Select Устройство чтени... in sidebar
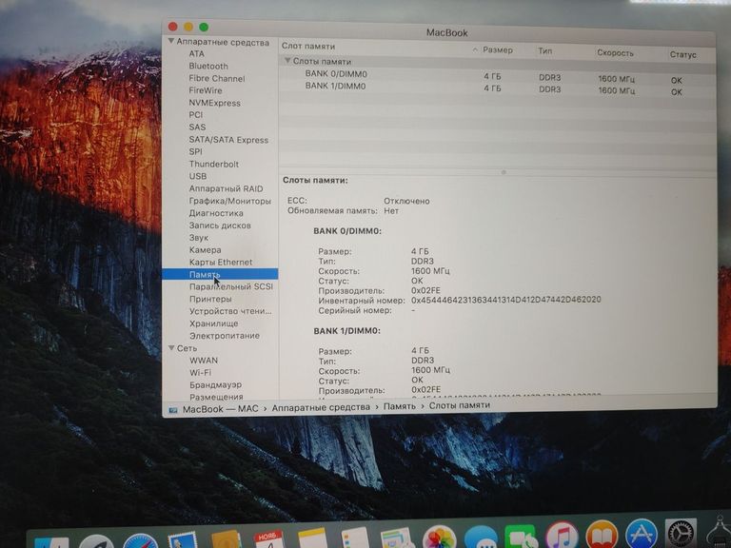 [x=230, y=311]
